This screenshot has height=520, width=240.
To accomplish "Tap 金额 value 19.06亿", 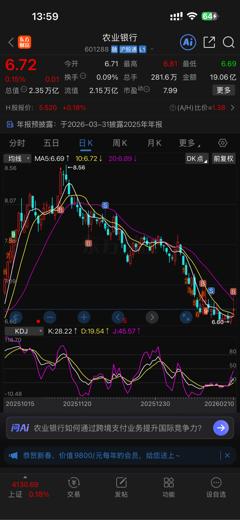I will [223, 77].
